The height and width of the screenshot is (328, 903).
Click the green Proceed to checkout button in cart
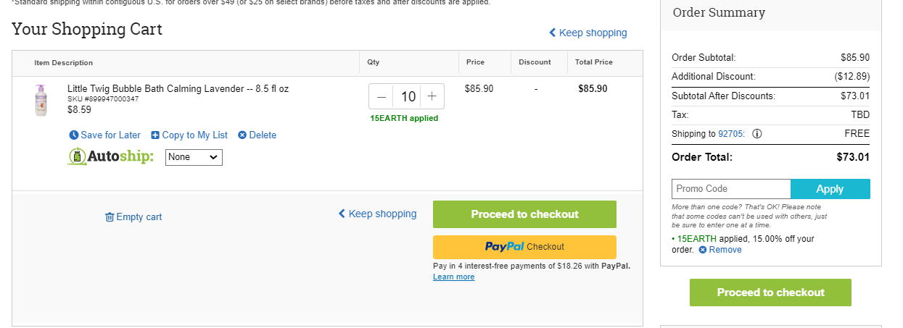524,214
